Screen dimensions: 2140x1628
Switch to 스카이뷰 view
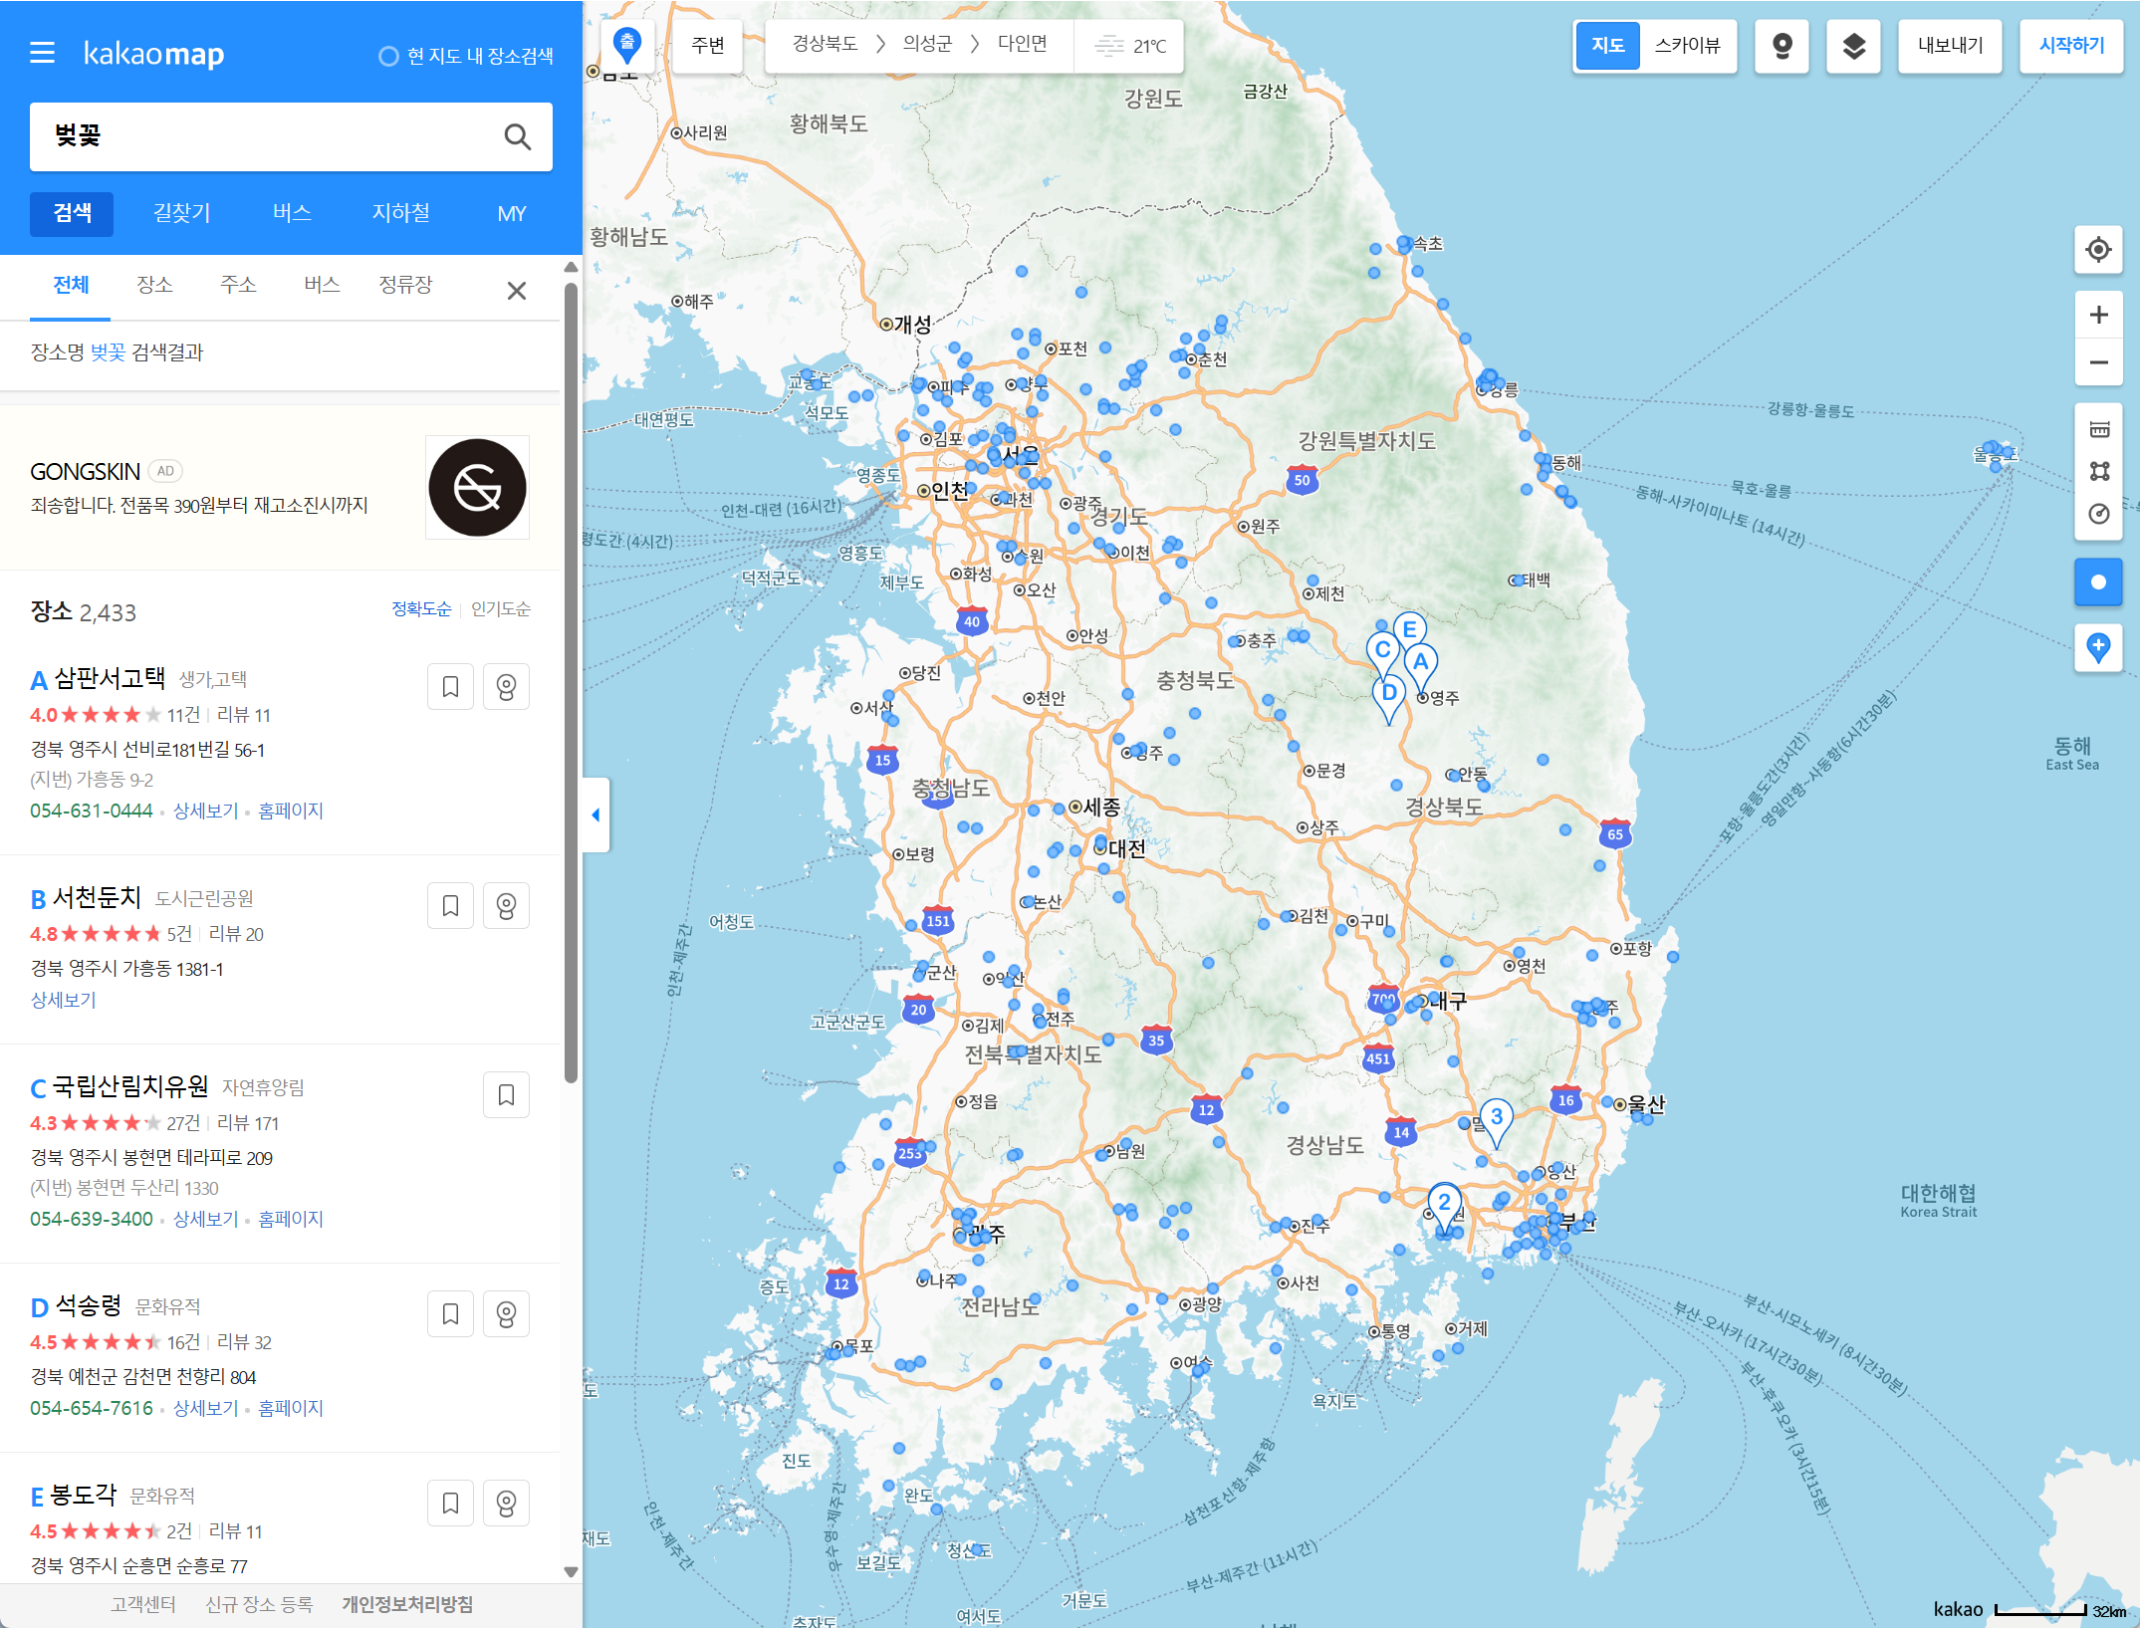pyautogui.click(x=1687, y=46)
